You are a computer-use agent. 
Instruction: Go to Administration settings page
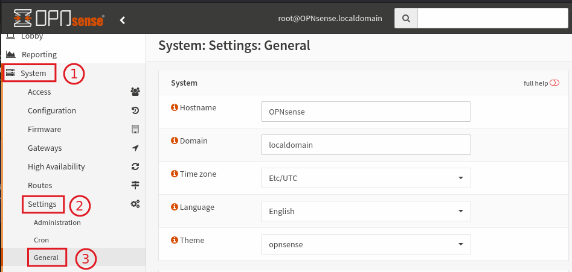(57, 223)
